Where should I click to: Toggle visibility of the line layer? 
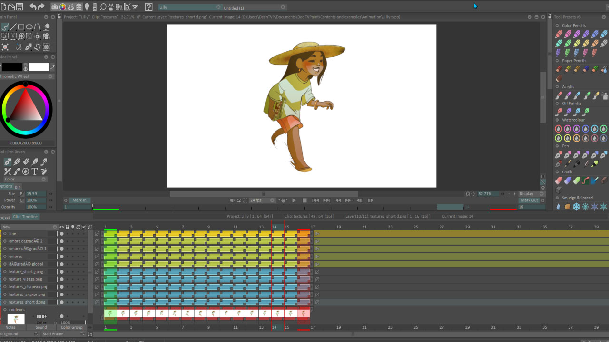pyautogui.click(x=61, y=234)
